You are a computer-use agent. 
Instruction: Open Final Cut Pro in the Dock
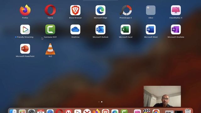147,111
